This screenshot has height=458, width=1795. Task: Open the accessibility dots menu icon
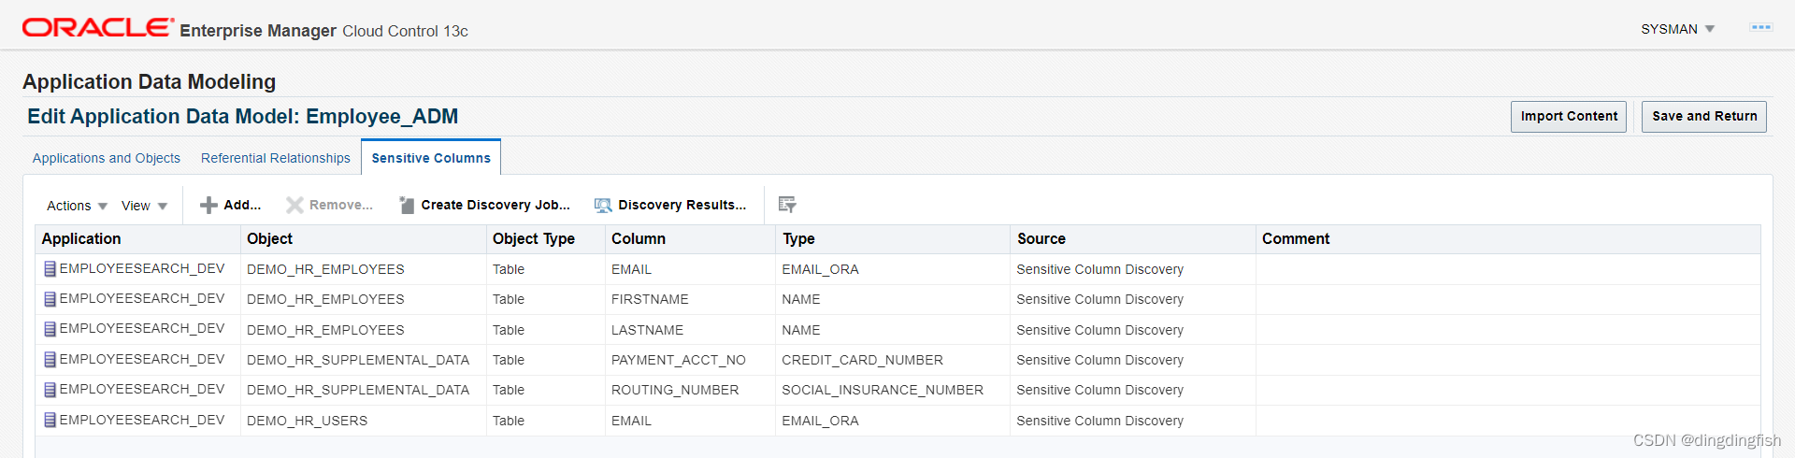(1761, 28)
